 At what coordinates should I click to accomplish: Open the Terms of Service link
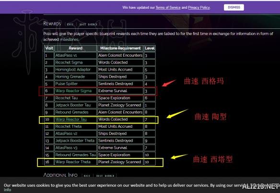coord(168,8)
